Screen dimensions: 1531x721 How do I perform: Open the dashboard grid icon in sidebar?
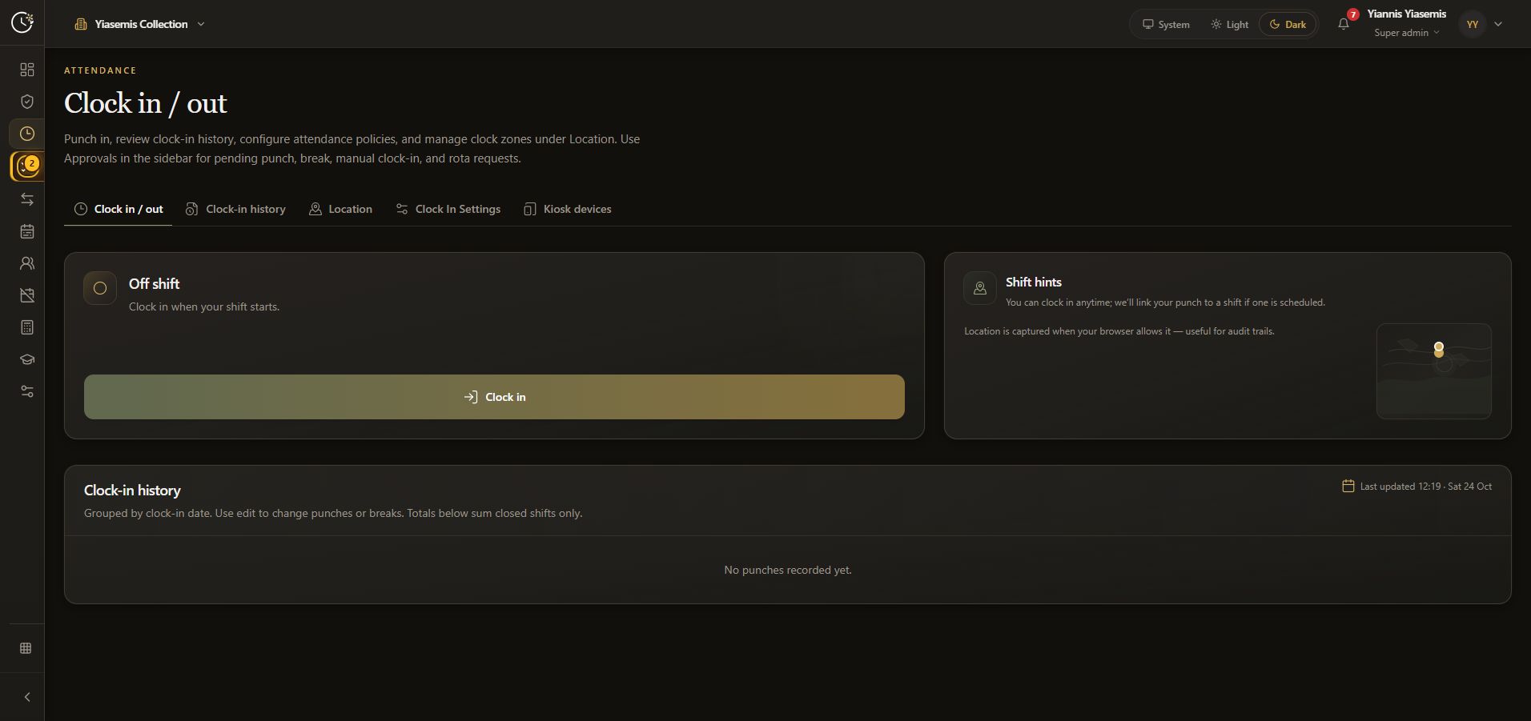pyautogui.click(x=27, y=70)
